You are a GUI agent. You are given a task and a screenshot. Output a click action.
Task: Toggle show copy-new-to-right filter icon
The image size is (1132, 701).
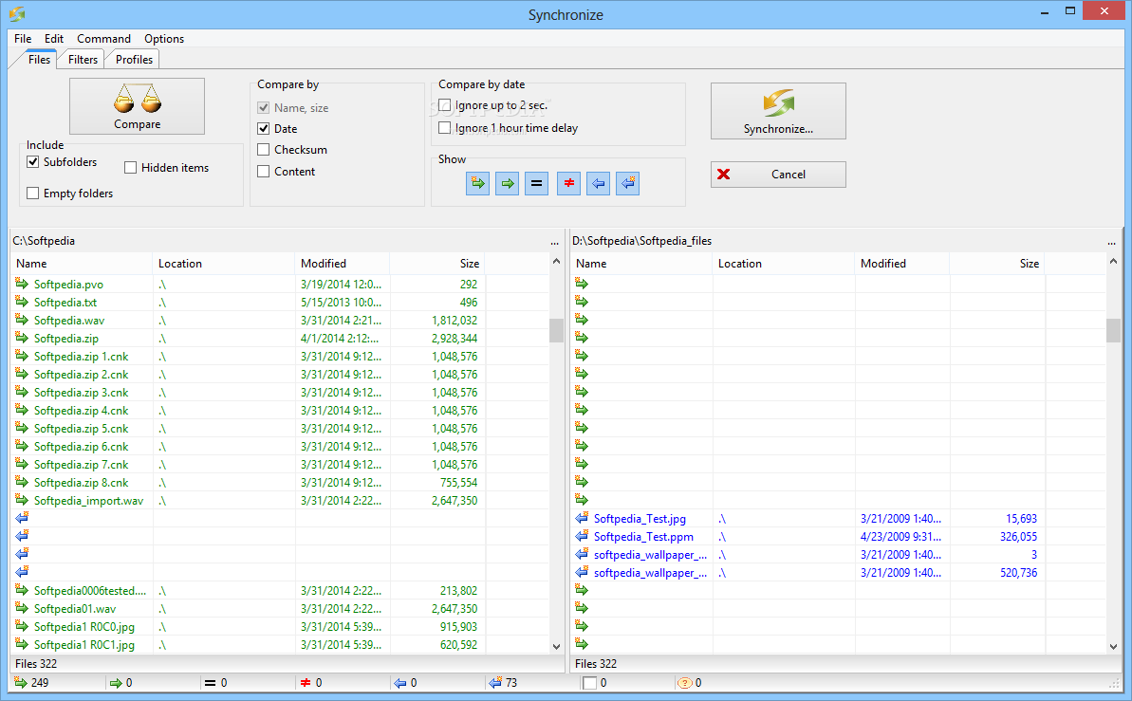point(477,183)
